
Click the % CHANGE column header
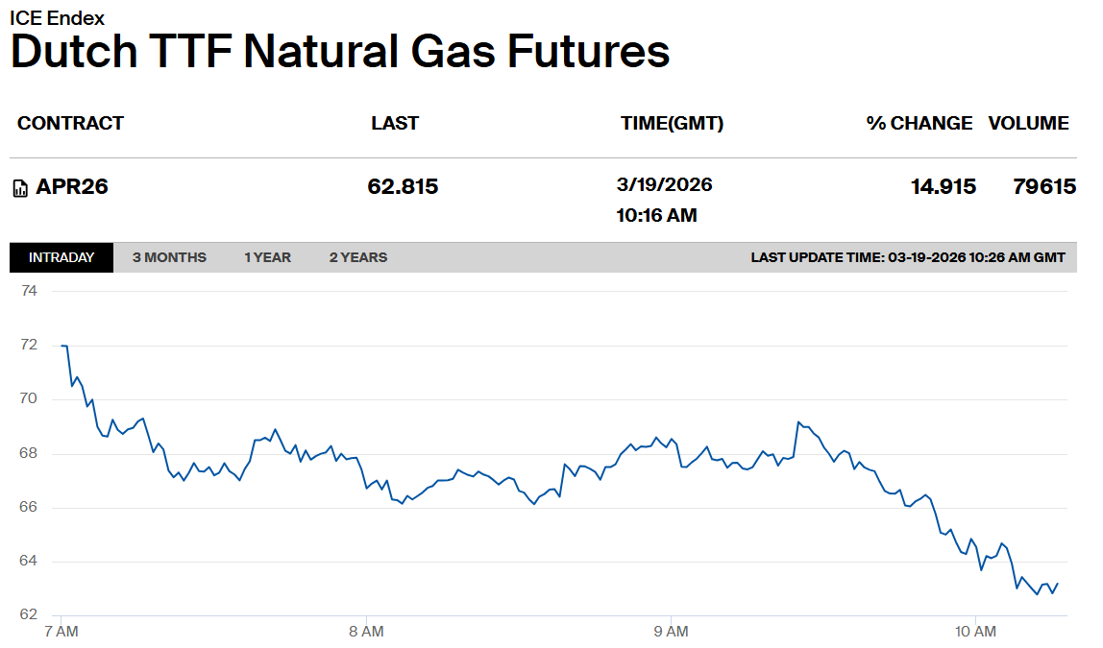(x=919, y=124)
